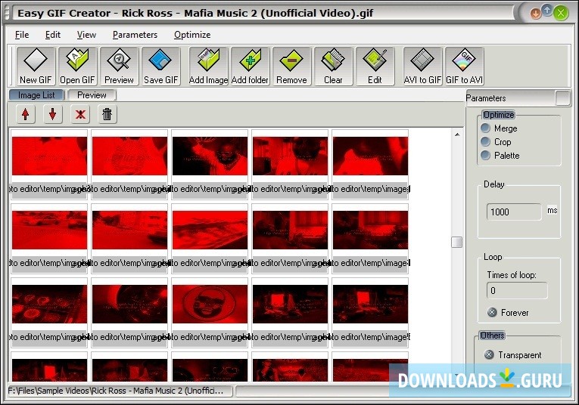Select the third thumbnail in row one
Viewport: 579px width, 405px height.
point(210,156)
